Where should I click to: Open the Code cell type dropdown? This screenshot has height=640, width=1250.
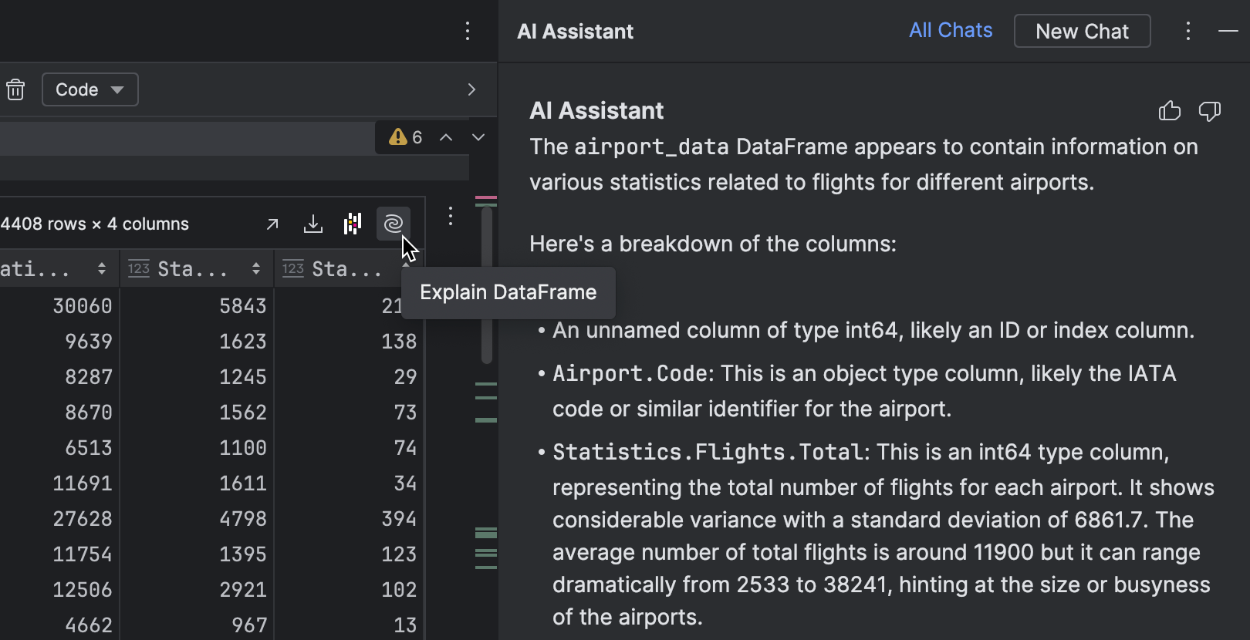pos(90,89)
